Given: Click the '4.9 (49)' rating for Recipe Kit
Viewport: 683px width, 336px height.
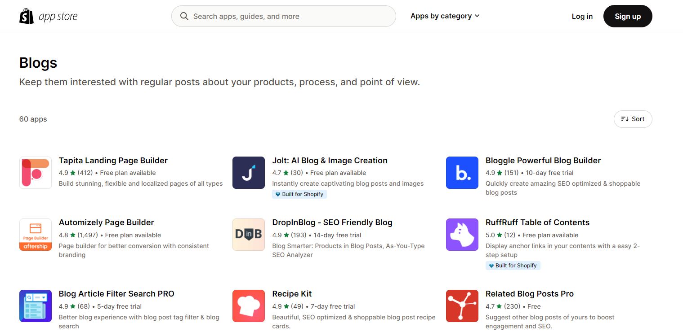Looking at the screenshot, I should point(288,306).
